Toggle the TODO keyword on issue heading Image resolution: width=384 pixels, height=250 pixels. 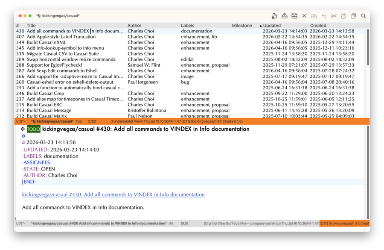(34, 129)
